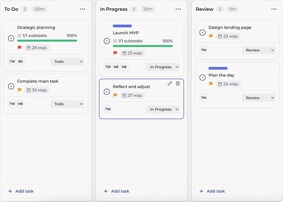The width and height of the screenshot is (283, 202).
Task: Open the Review column three-dot menu
Action: click(274, 9)
